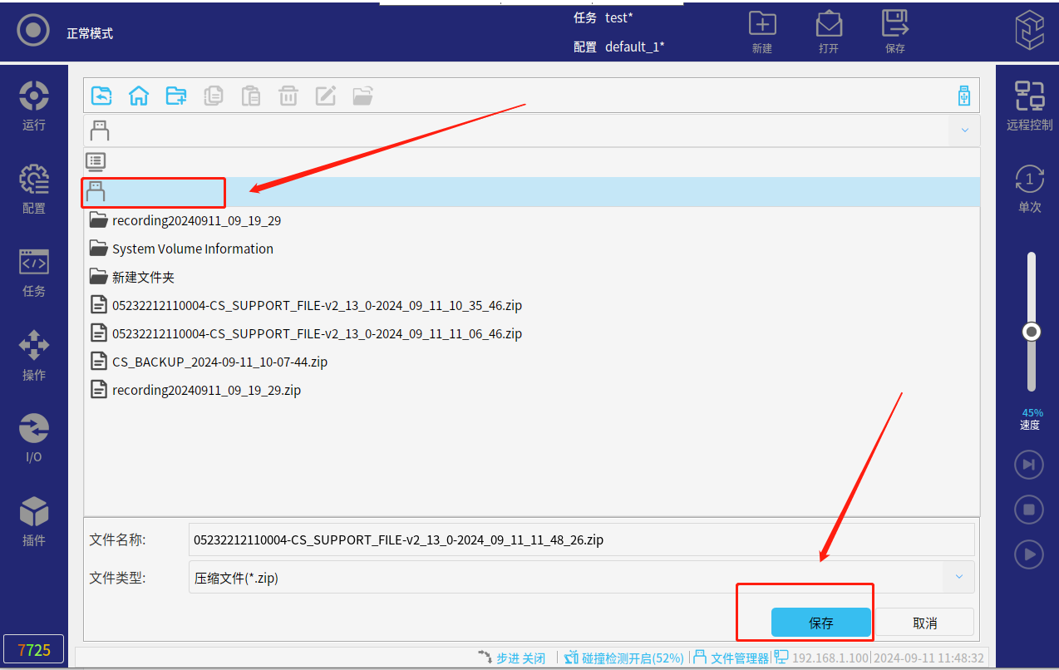Open the 新建文件夹 folder
The image size is (1059, 670).
(143, 277)
